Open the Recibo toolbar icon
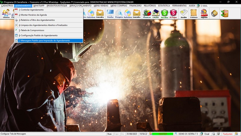The image size is (241, 136). pos(183,14)
